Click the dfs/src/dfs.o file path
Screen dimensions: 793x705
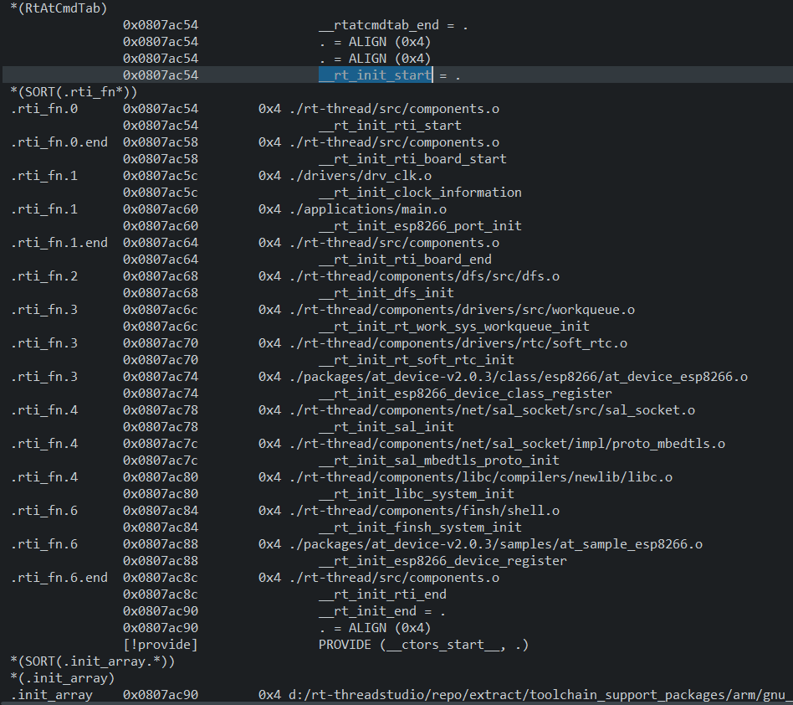(x=424, y=275)
